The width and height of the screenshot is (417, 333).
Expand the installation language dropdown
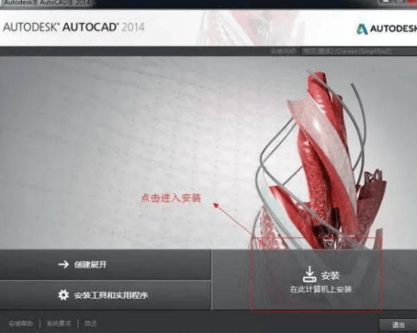click(x=359, y=52)
